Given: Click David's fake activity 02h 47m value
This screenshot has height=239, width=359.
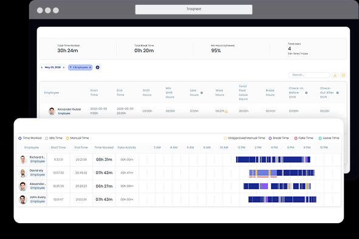Looking at the screenshot, I should [x=127, y=173].
